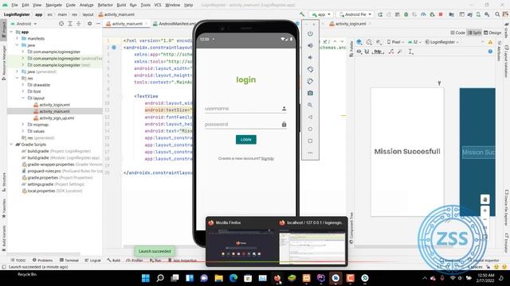Collapse the app folder in project tree
Image resolution: width=510 pixels, height=286 pixels.
(12, 32)
